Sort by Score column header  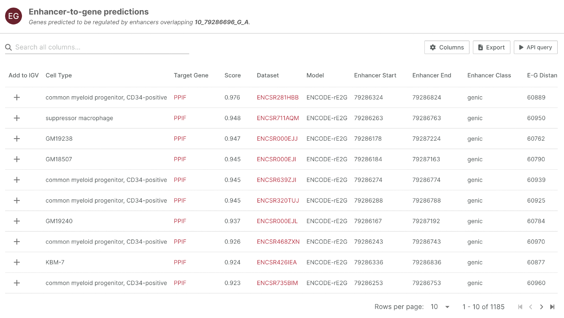232,75
